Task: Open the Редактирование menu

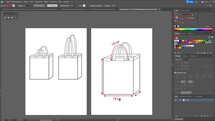Action: (16, 2)
